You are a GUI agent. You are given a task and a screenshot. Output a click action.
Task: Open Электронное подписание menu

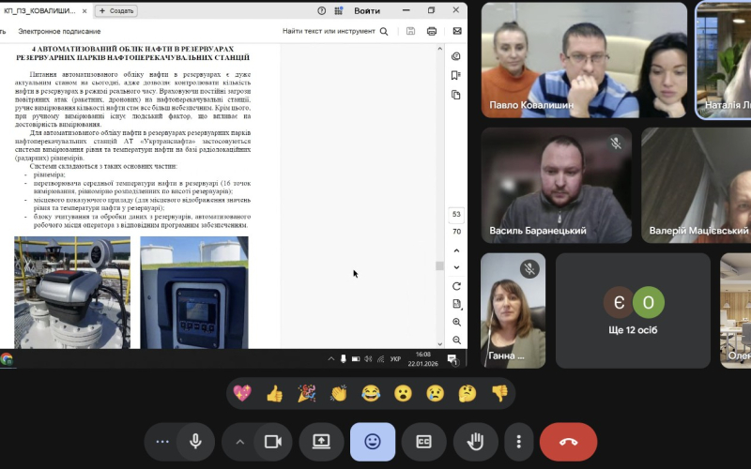coord(59,31)
